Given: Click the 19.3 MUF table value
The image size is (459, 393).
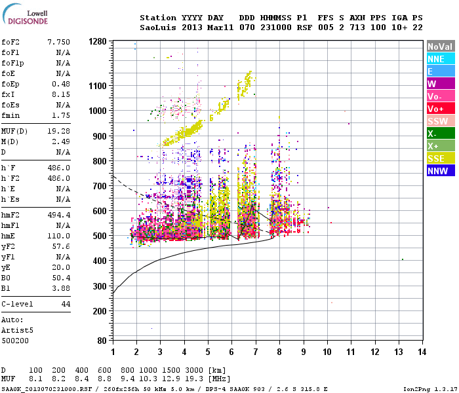Looking at the screenshot, I should 194,379.
